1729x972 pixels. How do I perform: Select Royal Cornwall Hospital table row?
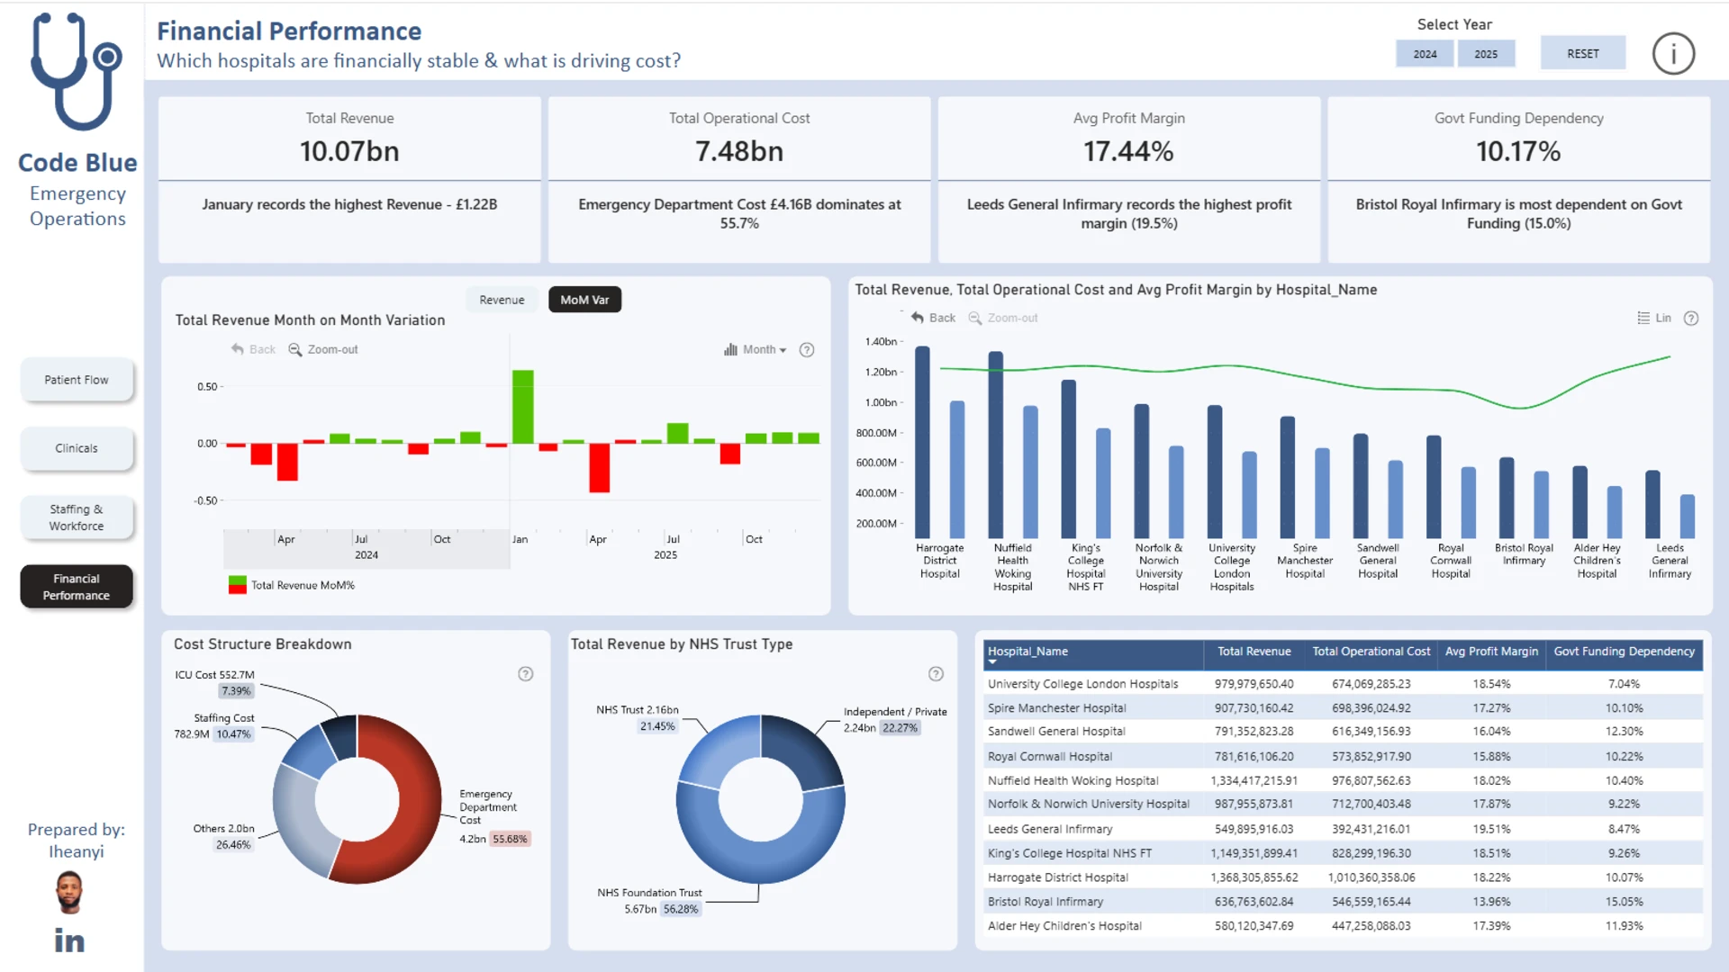(1343, 757)
